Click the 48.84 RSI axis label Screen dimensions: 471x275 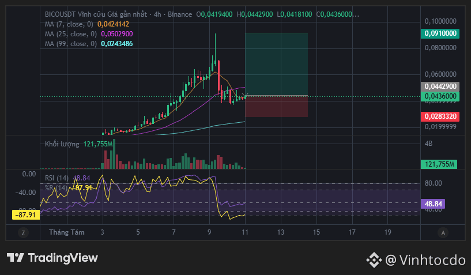[x=433, y=204]
